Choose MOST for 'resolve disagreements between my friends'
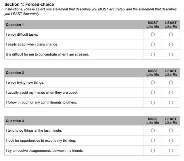Viewport: 184px width, 161px height. click(x=153, y=151)
